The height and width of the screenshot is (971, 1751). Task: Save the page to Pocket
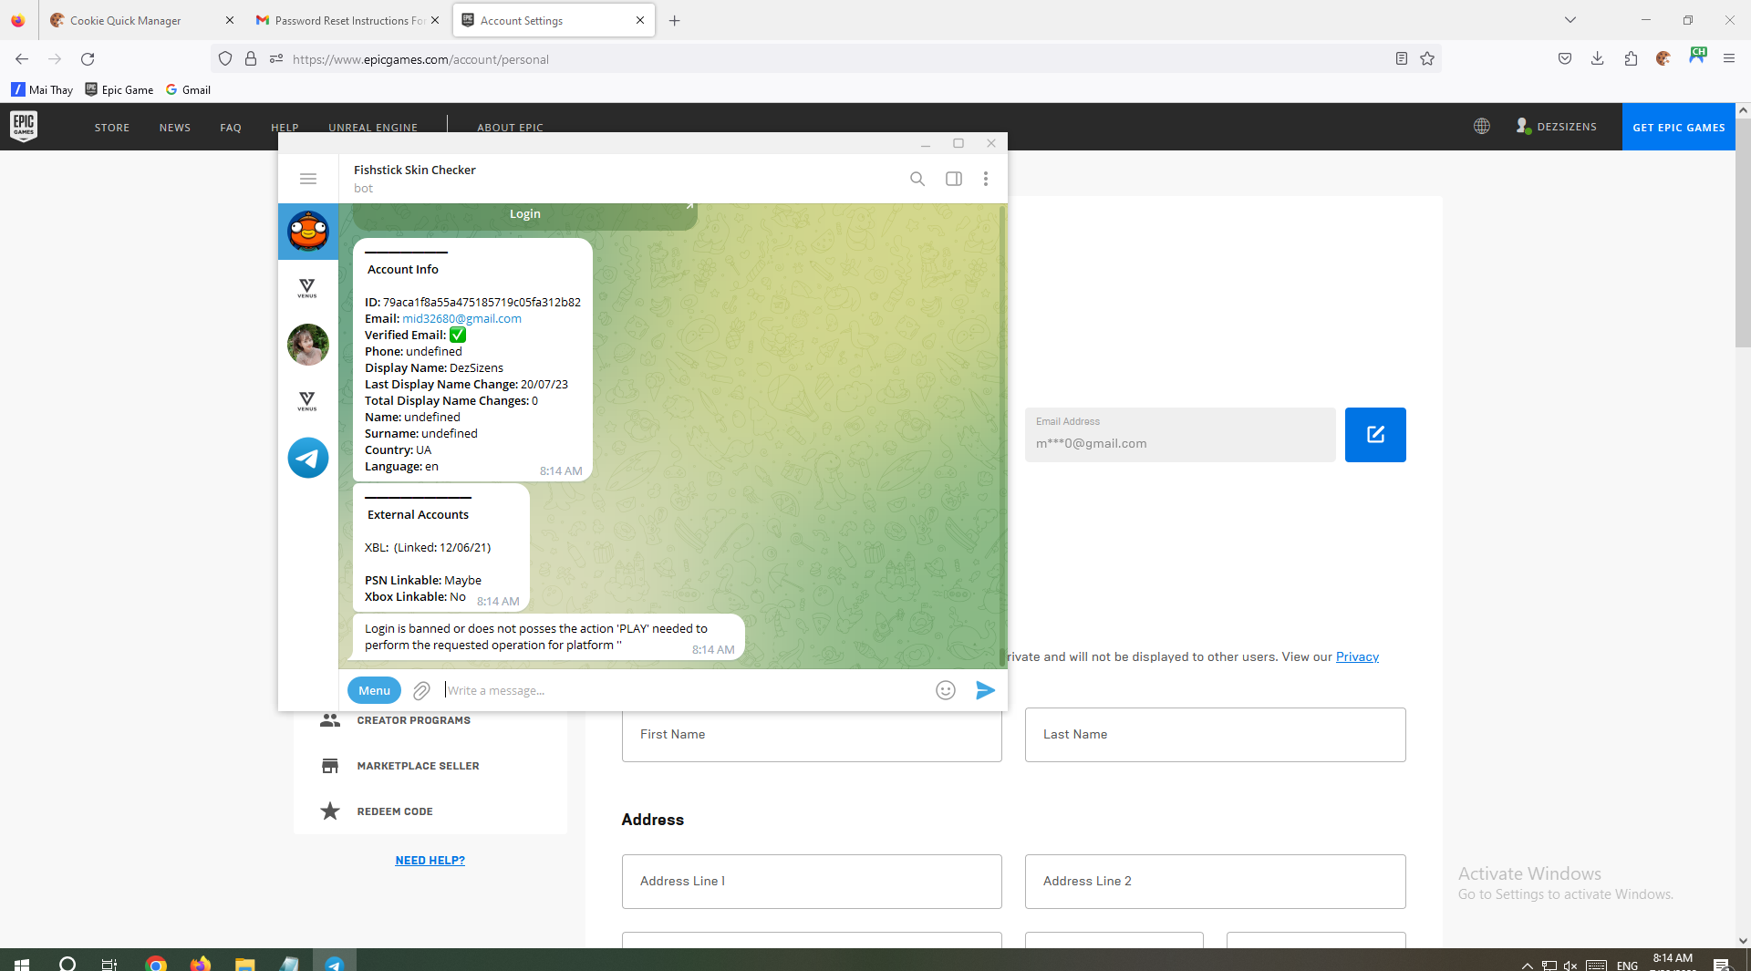pyautogui.click(x=1565, y=59)
